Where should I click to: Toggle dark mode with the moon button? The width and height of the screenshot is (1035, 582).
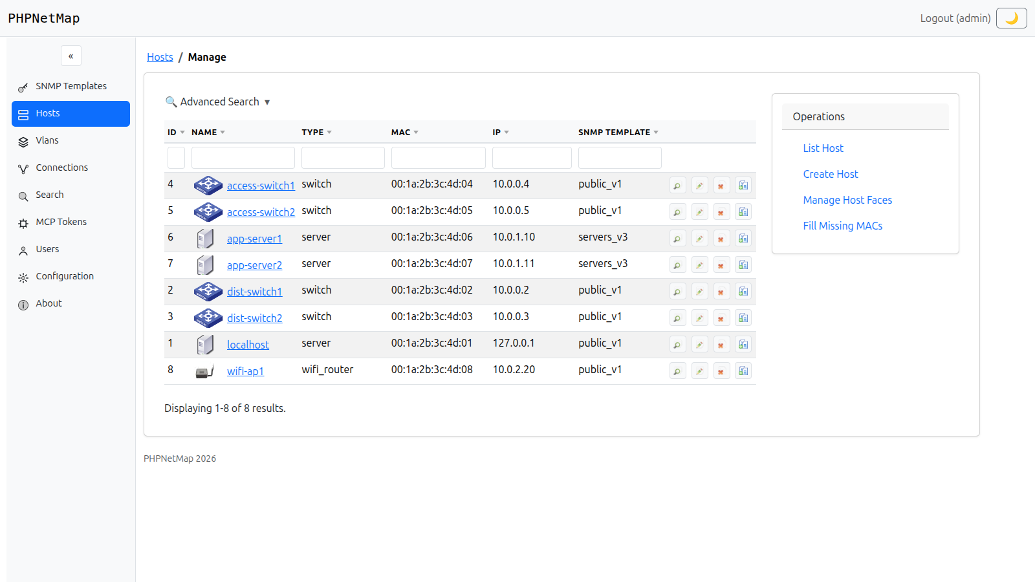(1012, 18)
